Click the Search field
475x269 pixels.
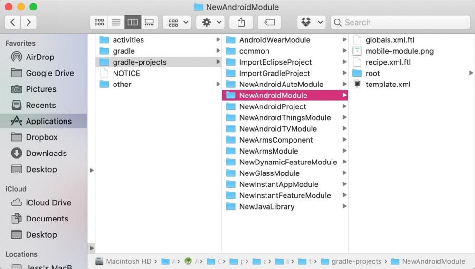400,22
